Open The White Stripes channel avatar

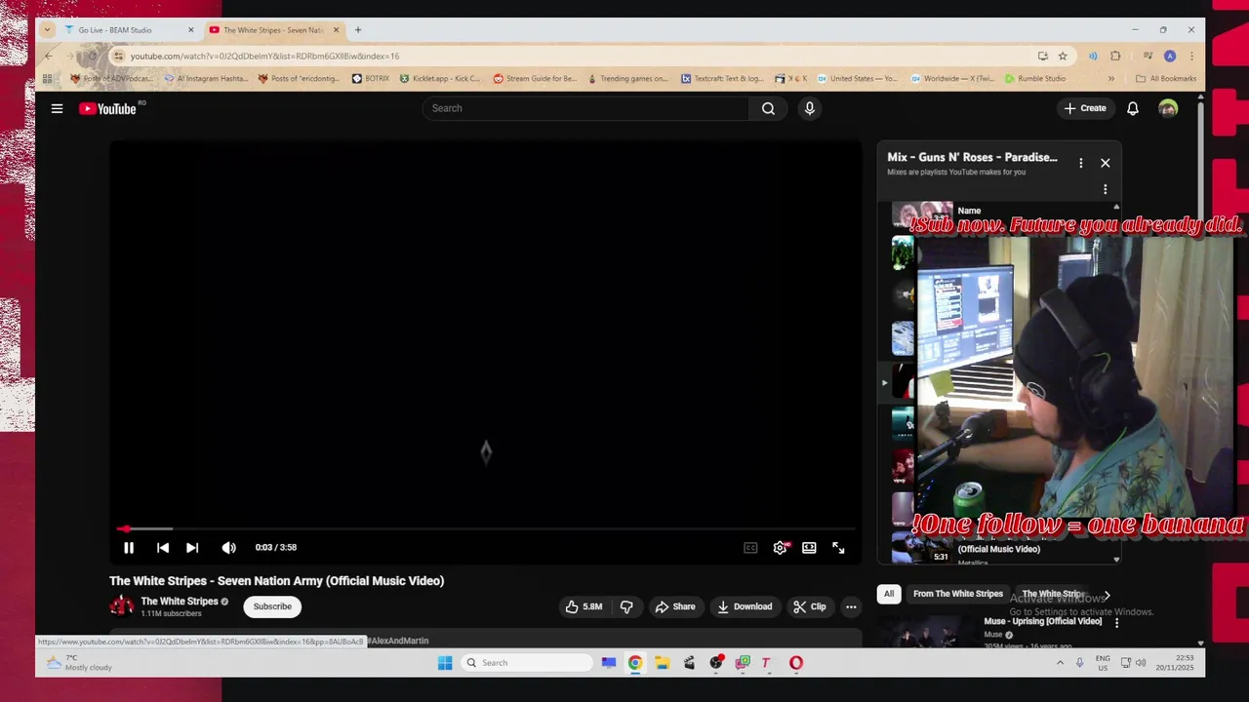122,606
